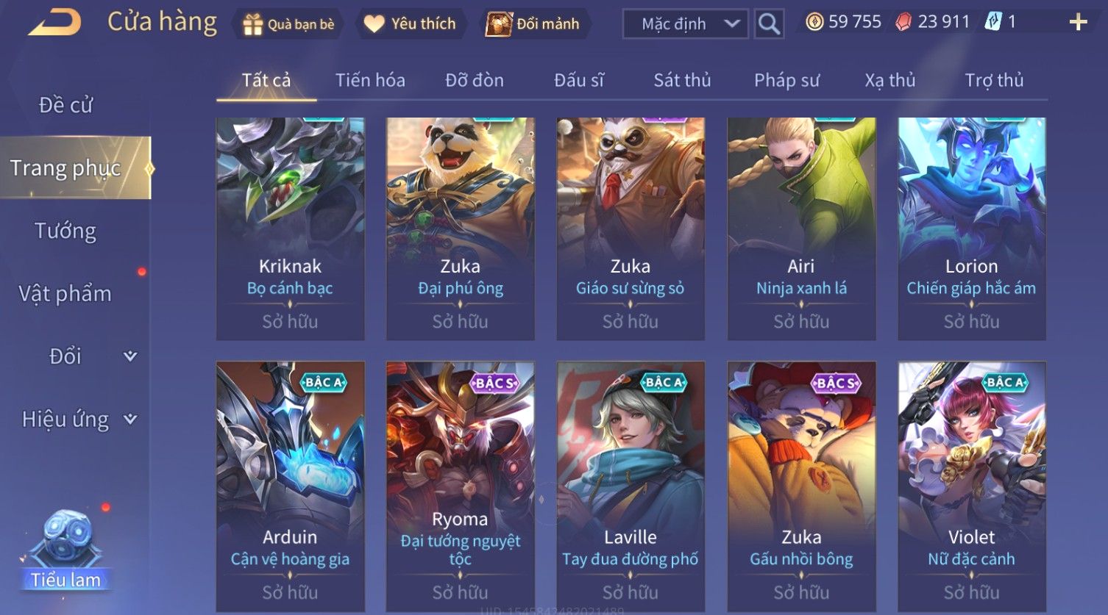1108x615 pixels.
Task: Open Violet Nữ đặc cảnh skin card
Action: (x=971, y=486)
